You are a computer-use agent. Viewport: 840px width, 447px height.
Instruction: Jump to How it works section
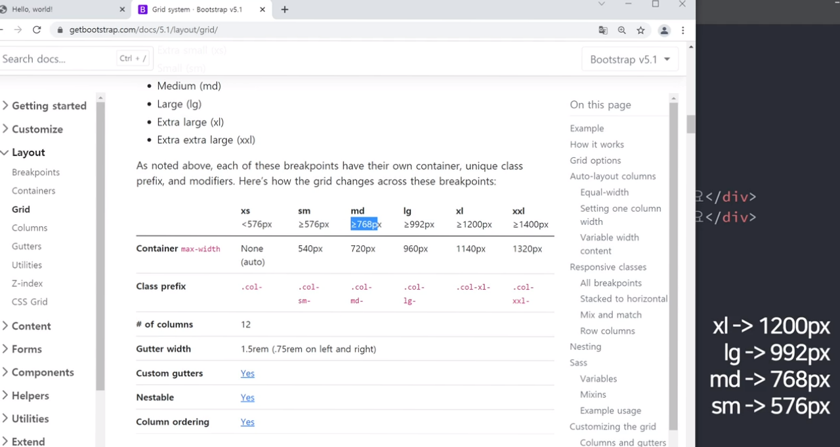tap(597, 145)
